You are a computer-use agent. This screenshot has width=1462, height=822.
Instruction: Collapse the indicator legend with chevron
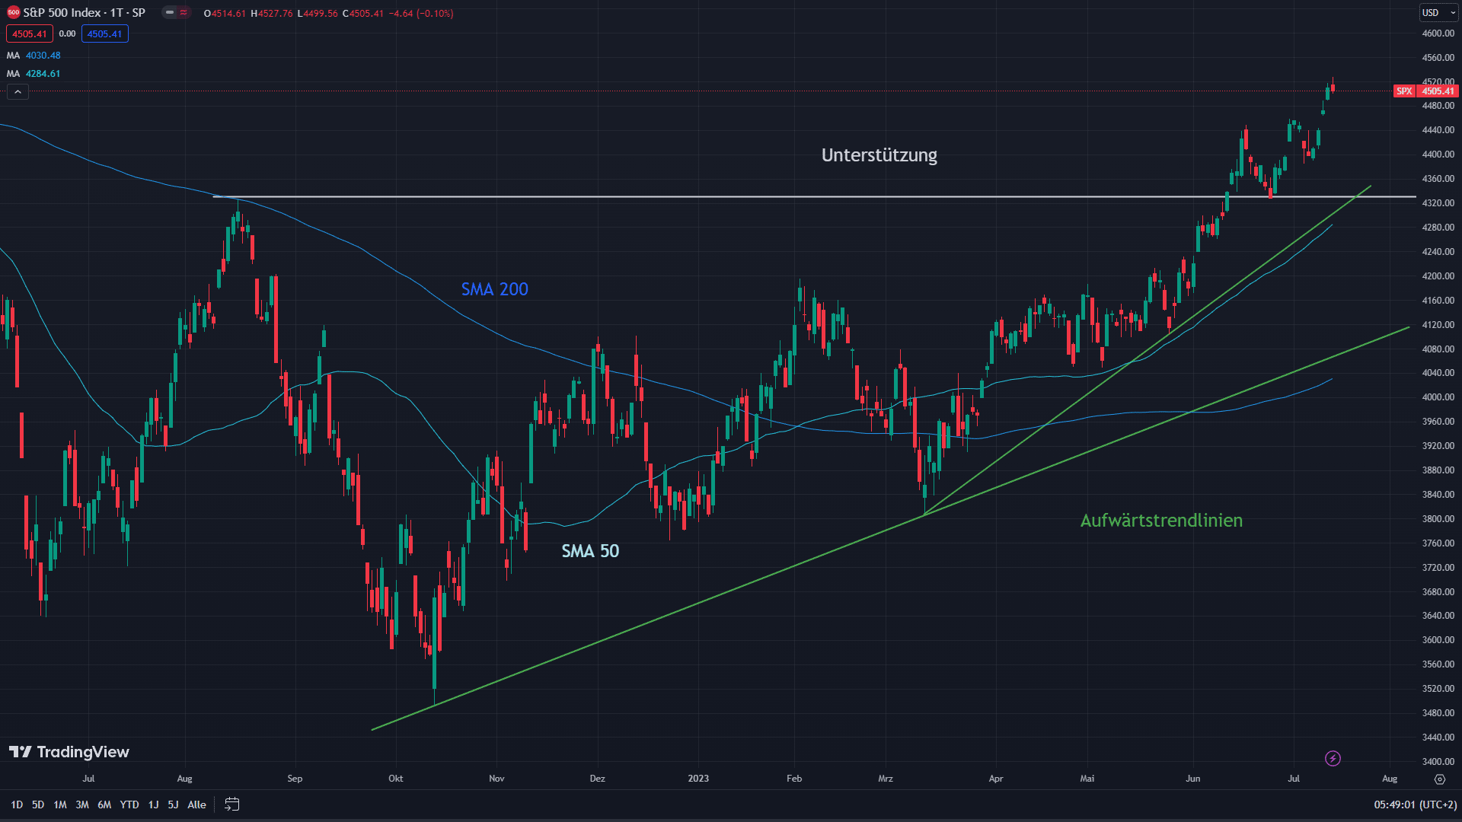[x=18, y=91]
